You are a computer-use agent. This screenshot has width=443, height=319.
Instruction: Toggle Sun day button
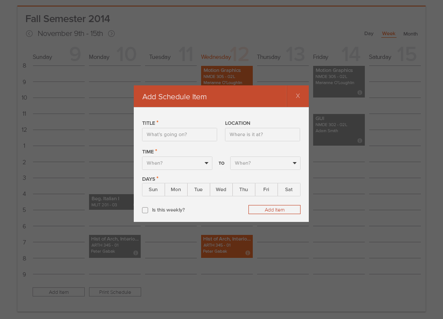point(153,189)
